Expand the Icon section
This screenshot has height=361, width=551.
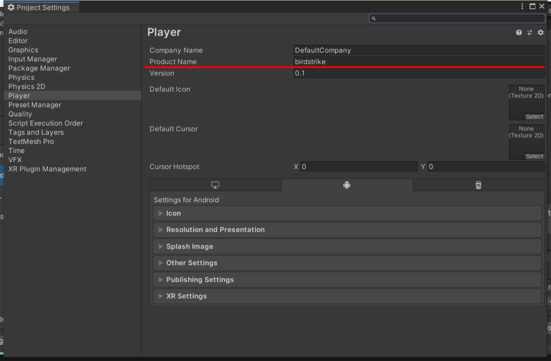(x=347, y=213)
